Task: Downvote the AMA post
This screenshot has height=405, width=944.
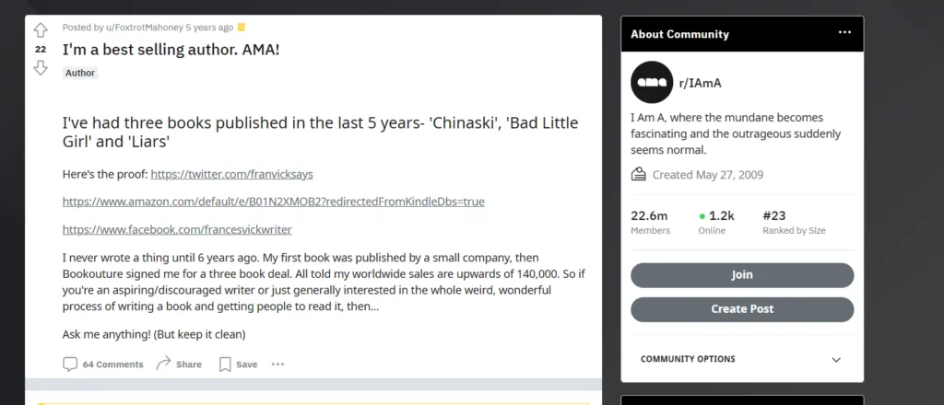Action: pos(40,67)
